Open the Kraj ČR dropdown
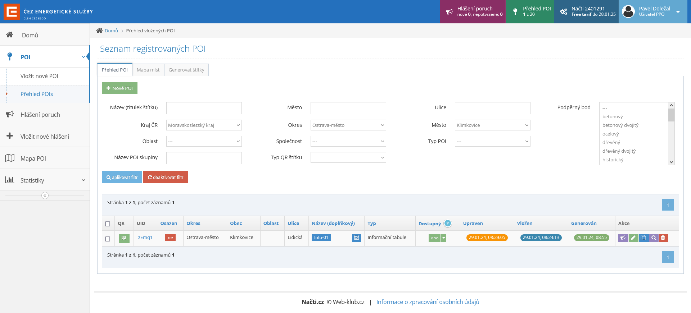Image resolution: width=691 pixels, height=313 pixels. coord(204,125)
